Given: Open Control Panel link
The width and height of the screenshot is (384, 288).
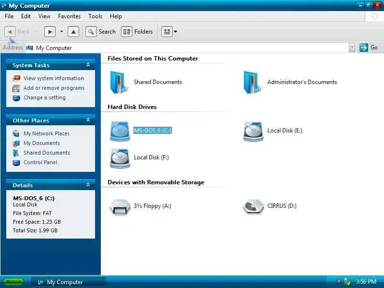Looking at the screenshot, I should click(x=40, y=162).
